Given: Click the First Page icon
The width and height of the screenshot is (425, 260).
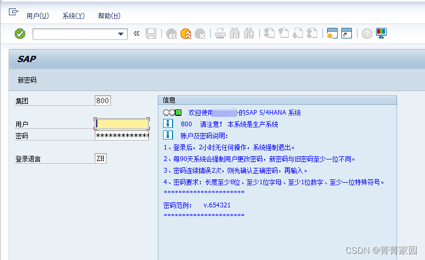Looking at the screenshot, I should pos(269,33).
